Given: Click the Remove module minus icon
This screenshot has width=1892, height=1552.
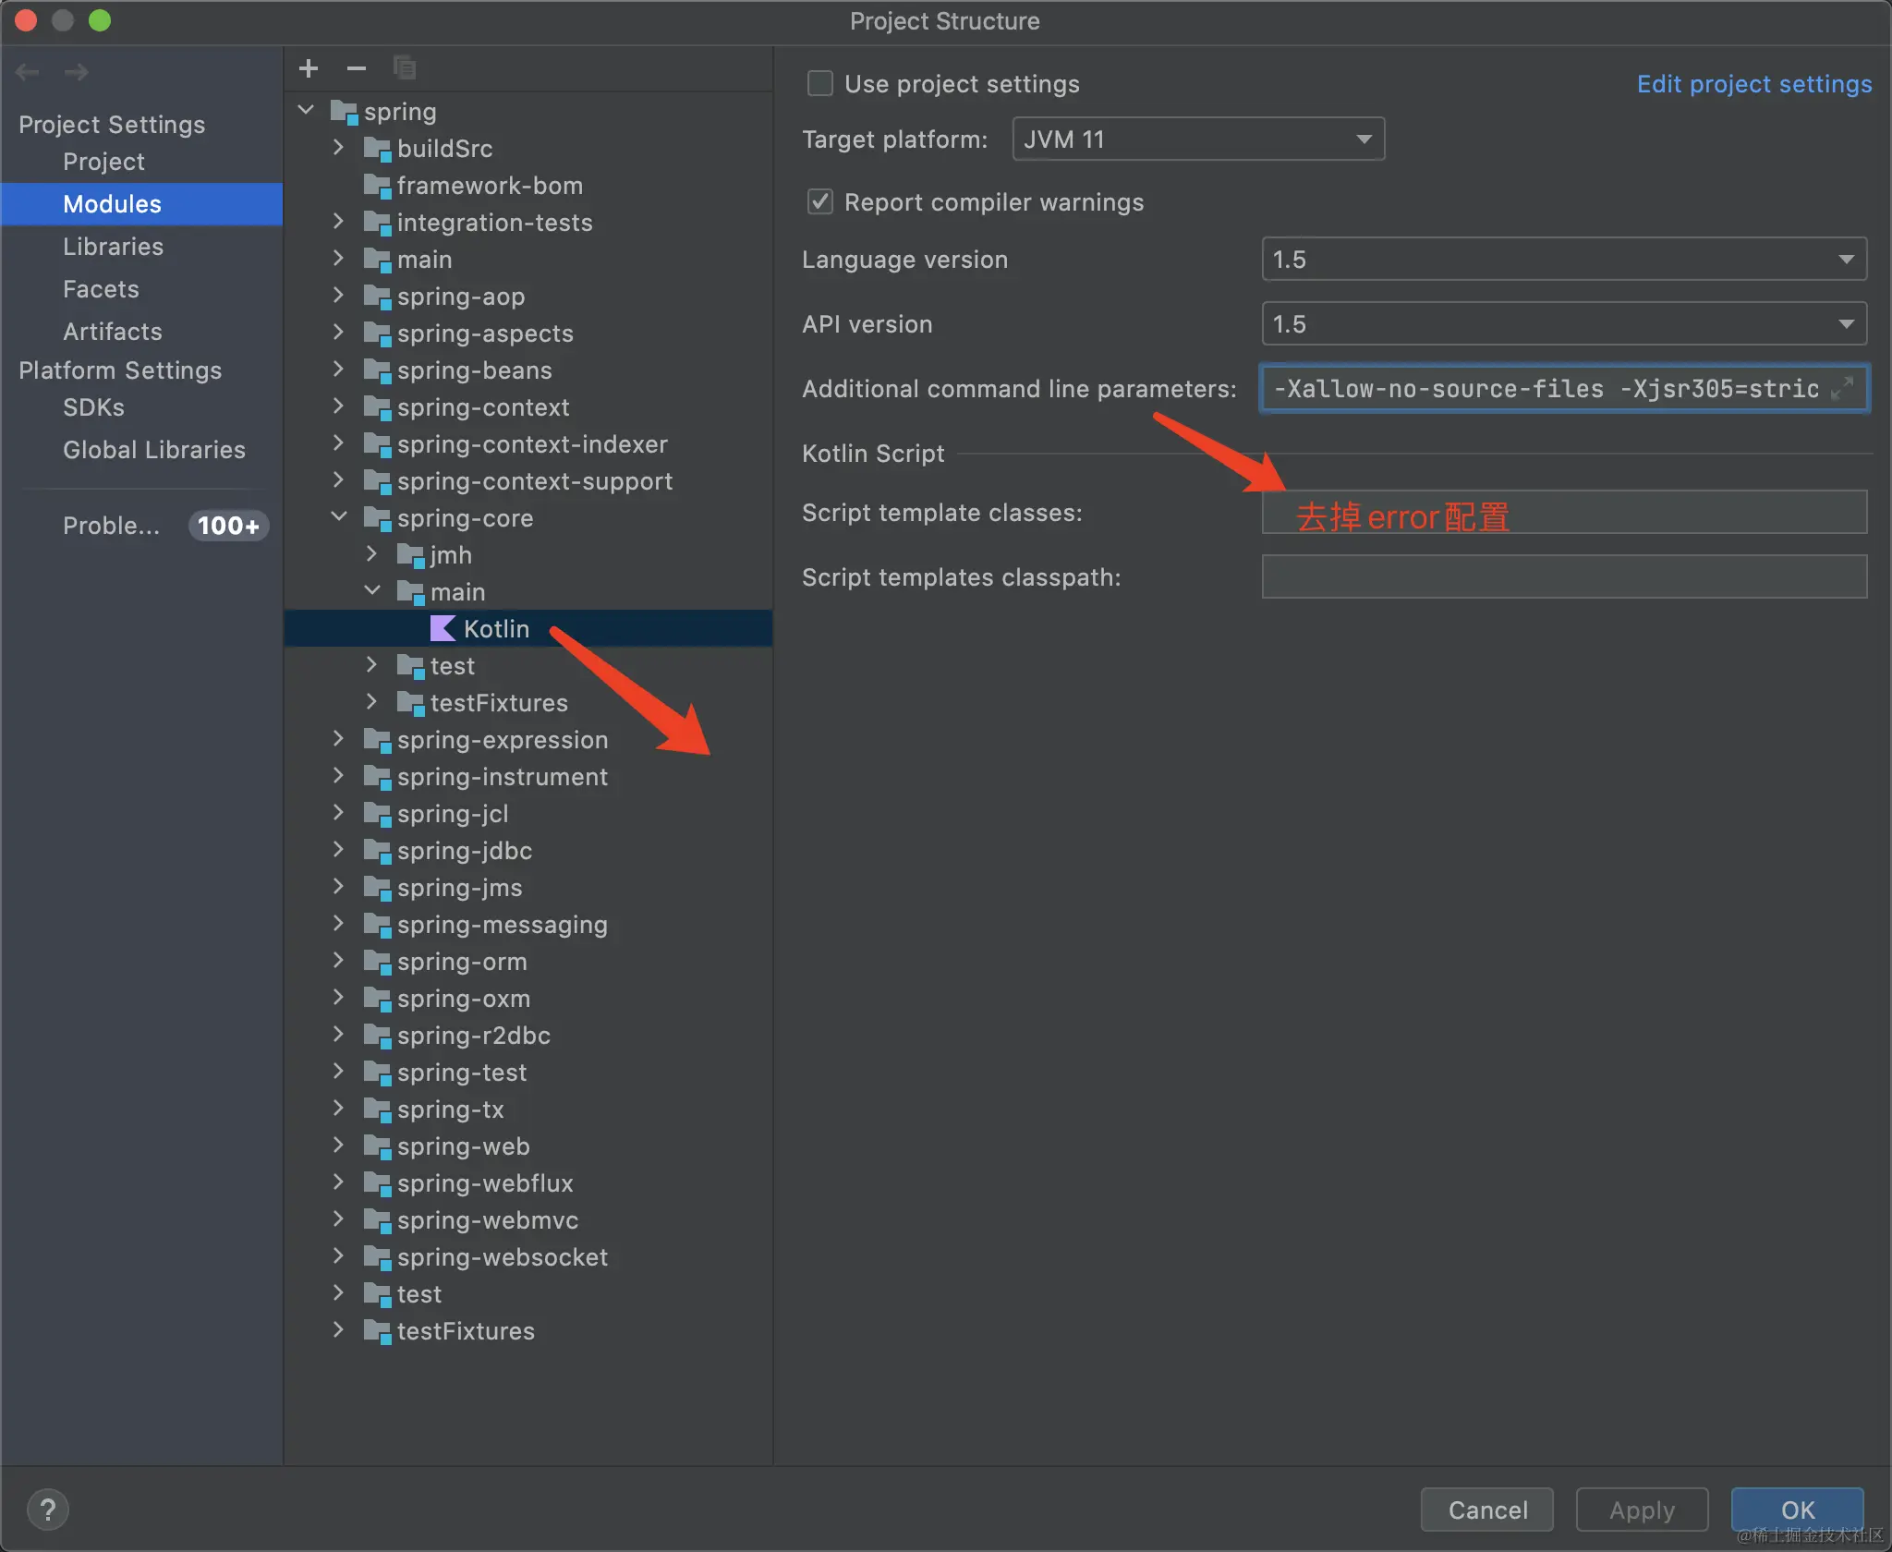Looking at the screenshot, I should pyautogui.click(x=357, y=68).
